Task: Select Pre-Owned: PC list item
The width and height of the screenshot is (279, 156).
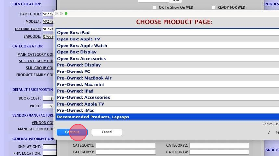Action: (x=168, y=72)
